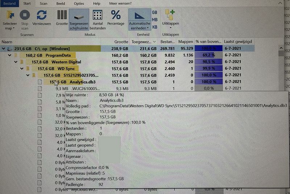The image size is (290, 194).
Task: Select the Western Digital folder row
Action: coord(127,62)
